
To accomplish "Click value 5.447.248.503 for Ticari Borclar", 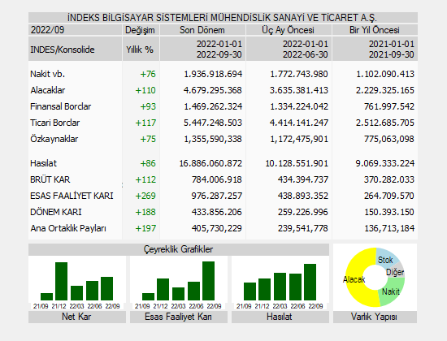I will (213, 123).
